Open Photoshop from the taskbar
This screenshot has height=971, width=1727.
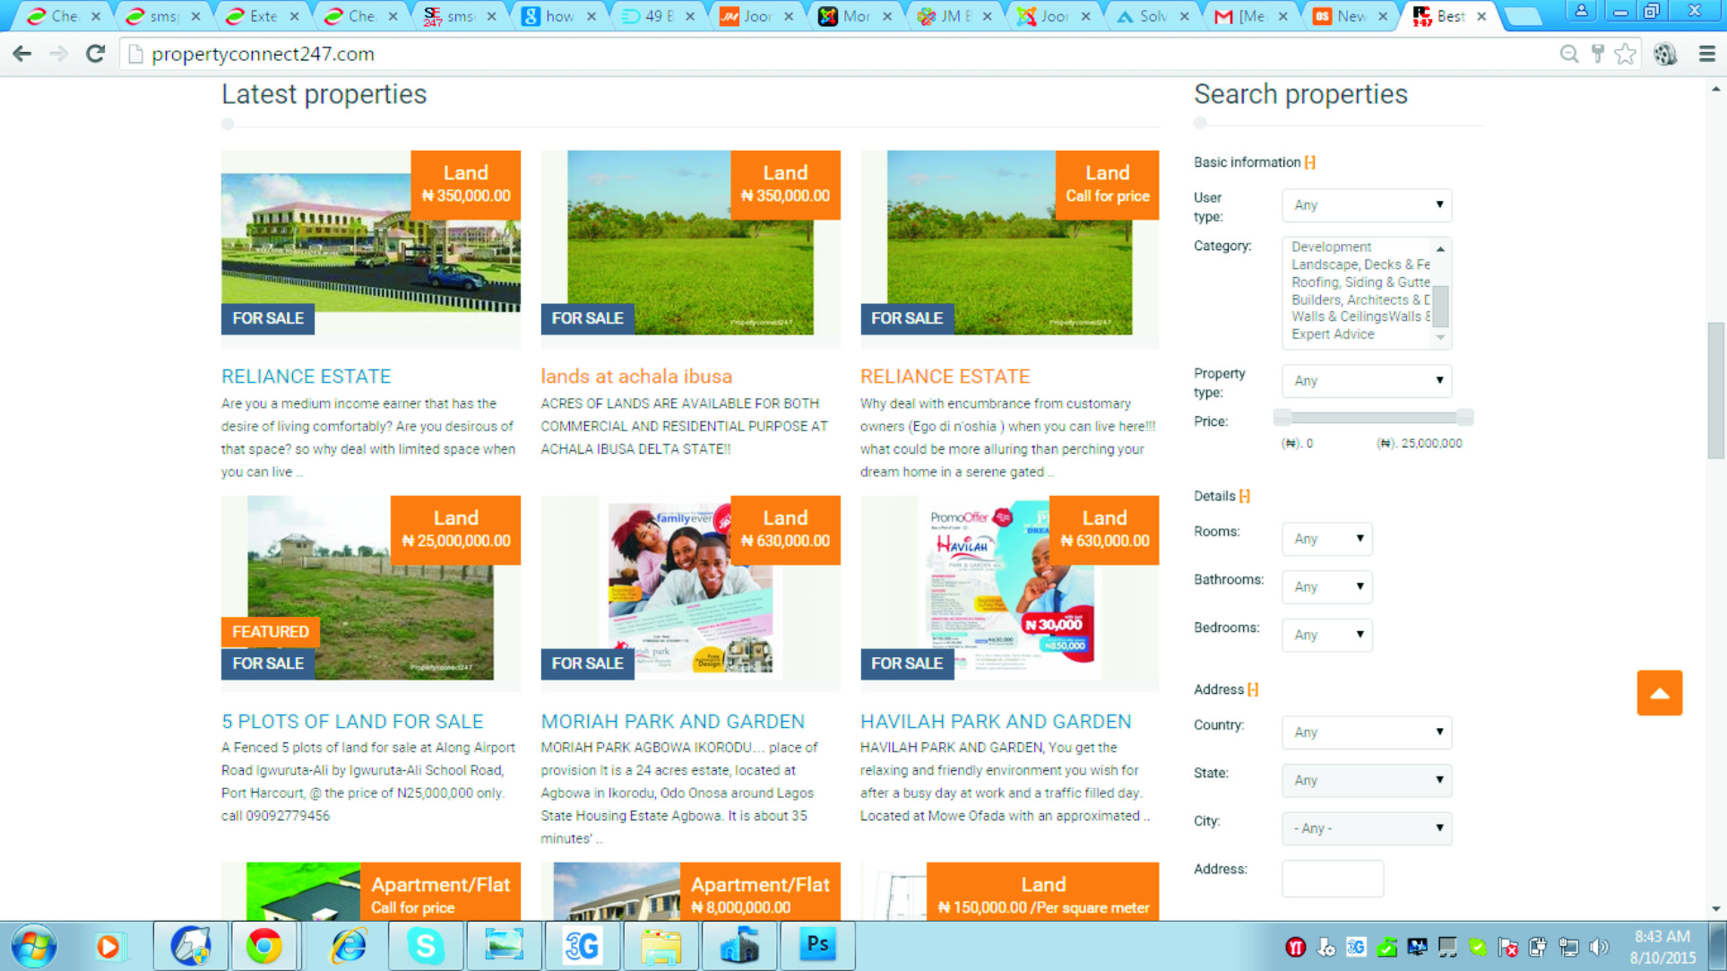pos(817,945)
